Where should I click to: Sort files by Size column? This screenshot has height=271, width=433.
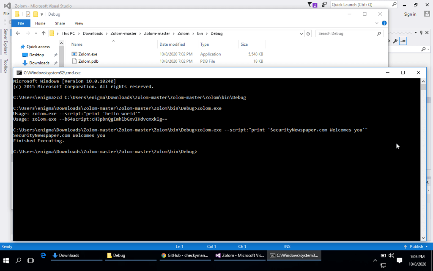click(x=244, y=44)
